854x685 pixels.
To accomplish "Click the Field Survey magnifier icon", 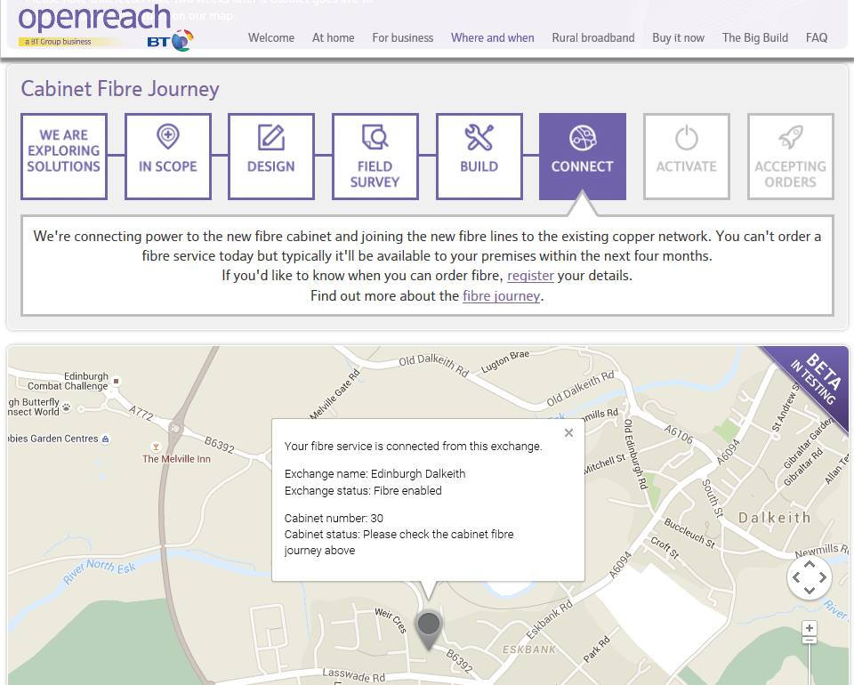I will tap(375, 137).
